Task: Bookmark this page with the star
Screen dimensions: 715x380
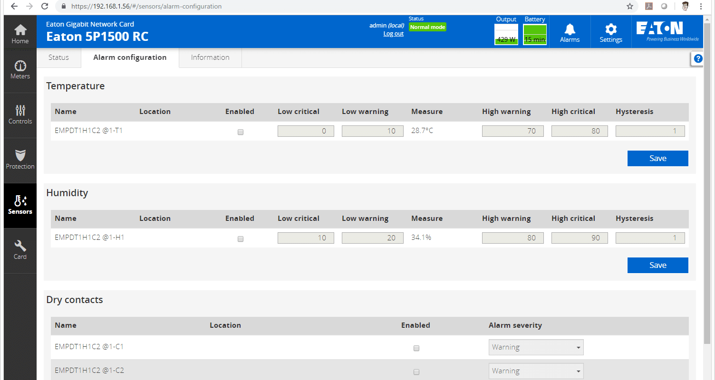Action: tap(629, 6)
